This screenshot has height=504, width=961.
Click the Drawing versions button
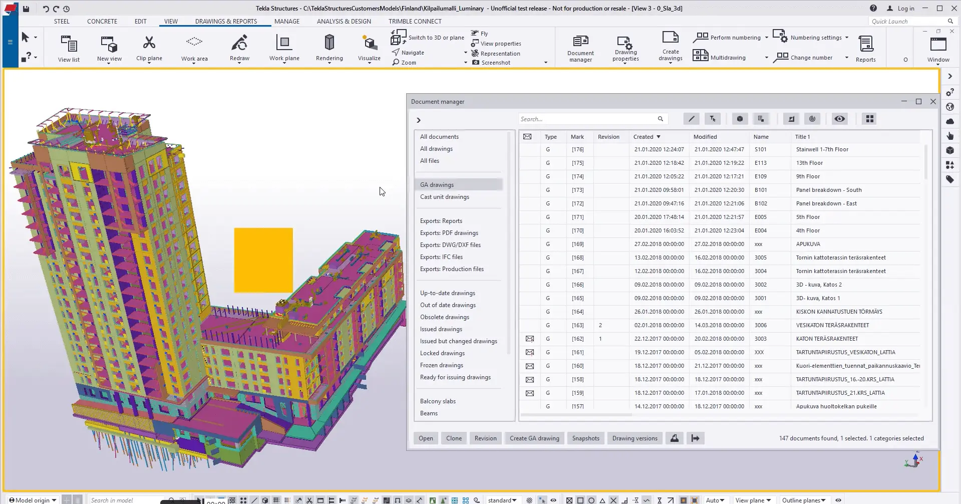pos(635,438)
